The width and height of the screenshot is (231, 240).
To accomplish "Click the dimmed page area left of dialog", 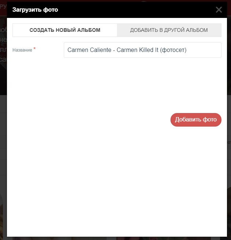I will [3, 123].
